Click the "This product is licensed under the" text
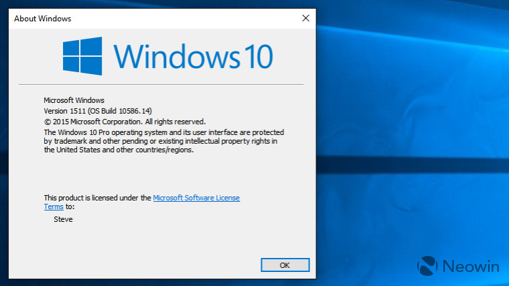This screenshot has height=286, width=509. pos(97,198)
